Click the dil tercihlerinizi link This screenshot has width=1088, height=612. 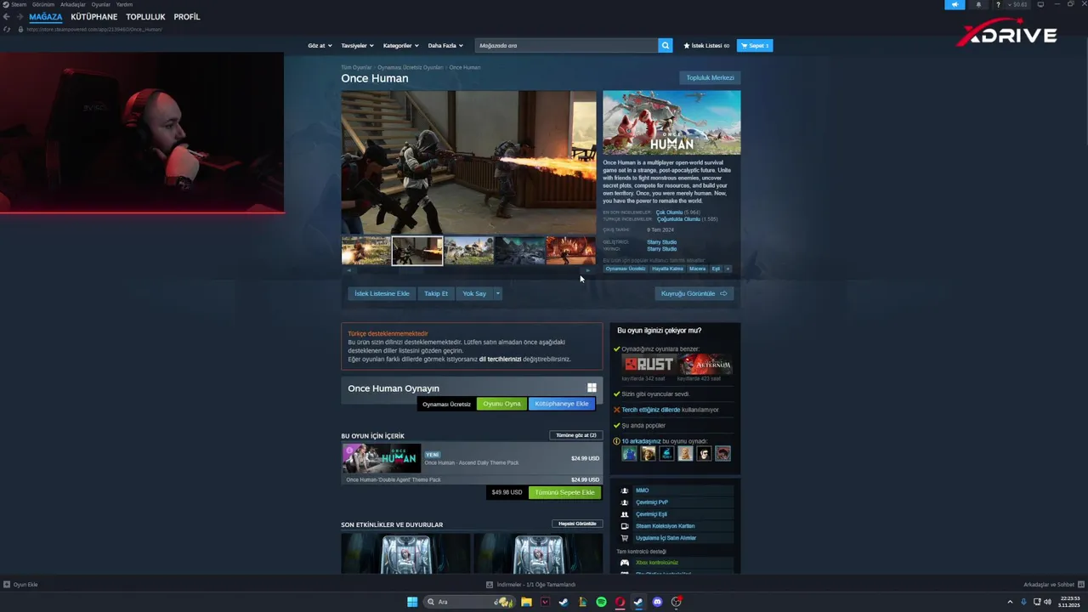500,359
